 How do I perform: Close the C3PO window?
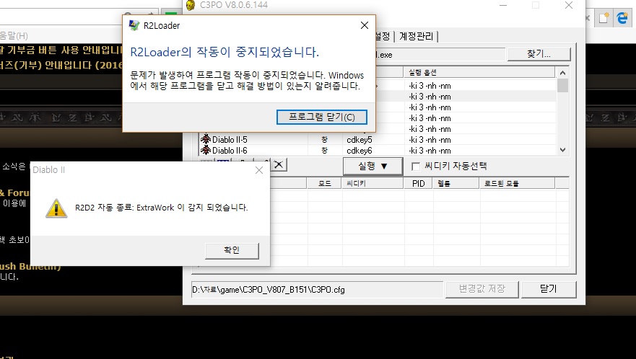point(569,5)
